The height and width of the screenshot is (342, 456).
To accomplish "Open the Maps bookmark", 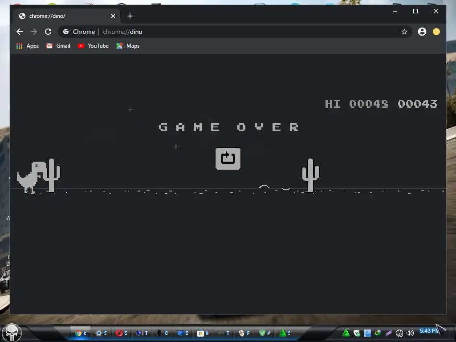I will [x=128, y=46].
